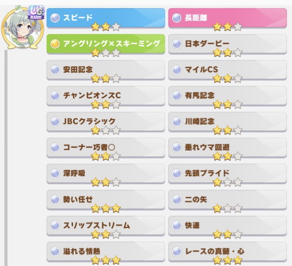
Task: Open the JBCクラシック factor entry
Action: 106,122
